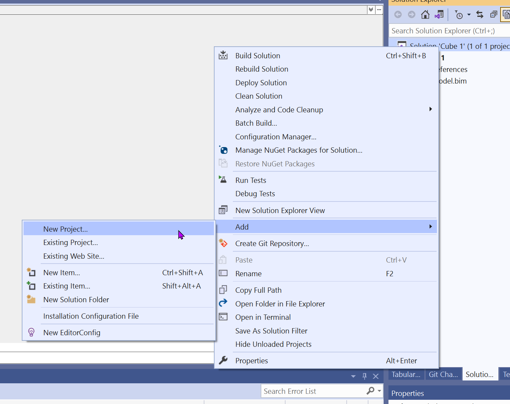Focus the Search Error List field
Viewport: 510px width, 404px height.
point(313,391)
